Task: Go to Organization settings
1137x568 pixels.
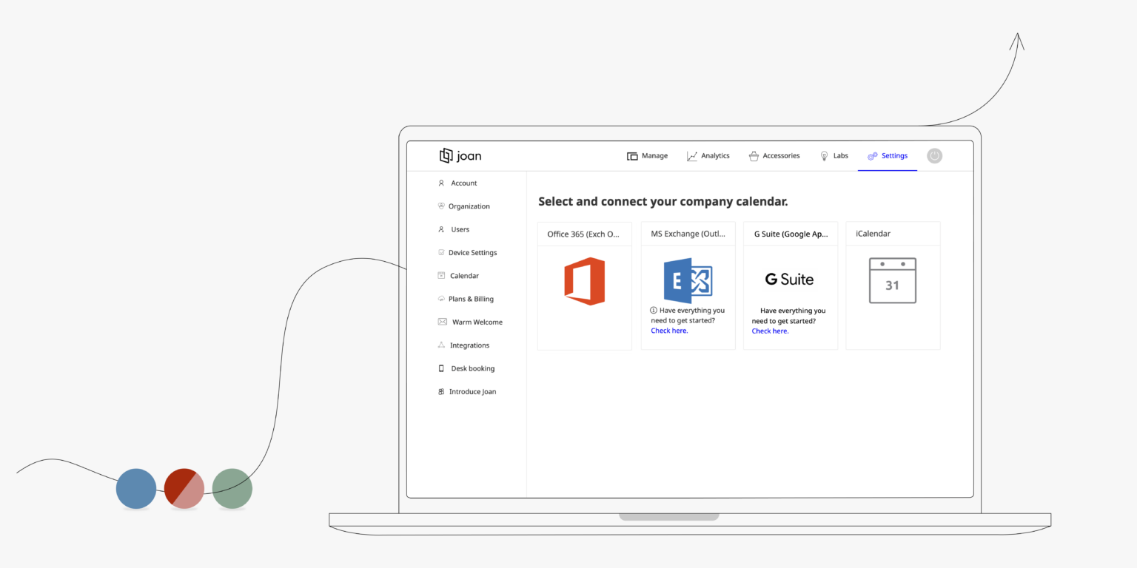Action: pyautogui.click(x=469, y=206)
